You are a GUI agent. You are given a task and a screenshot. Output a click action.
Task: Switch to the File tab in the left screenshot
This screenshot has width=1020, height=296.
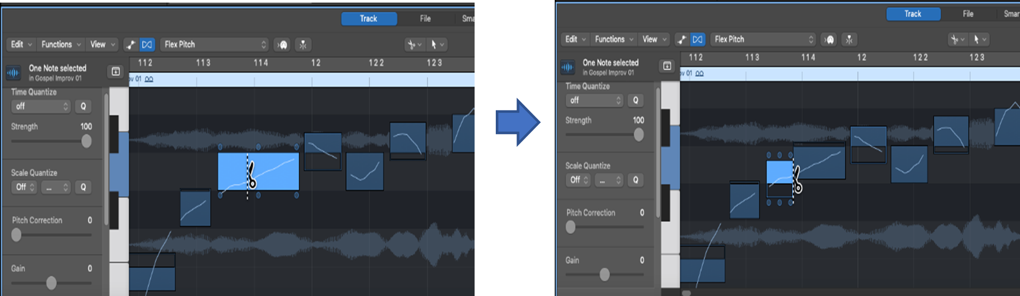coord(425,19)
